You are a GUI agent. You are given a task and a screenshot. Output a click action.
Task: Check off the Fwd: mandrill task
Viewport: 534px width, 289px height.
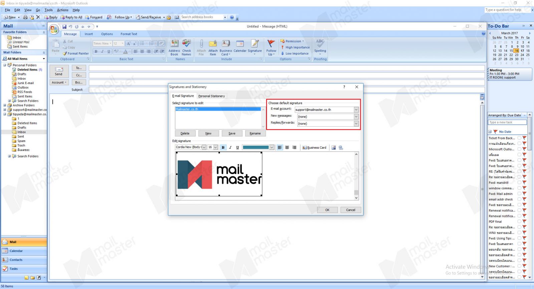point(519,182)
